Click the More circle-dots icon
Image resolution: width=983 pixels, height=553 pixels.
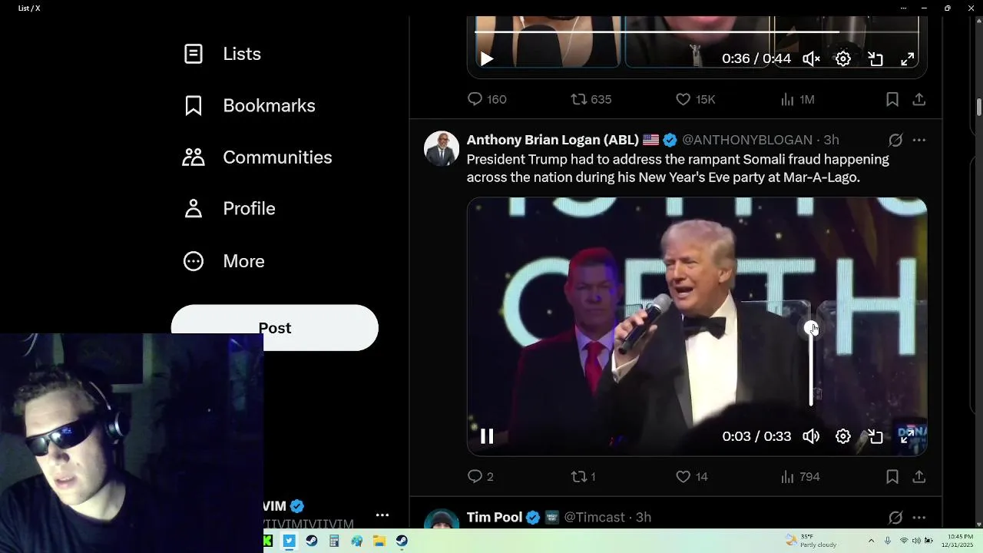(194, 261)
